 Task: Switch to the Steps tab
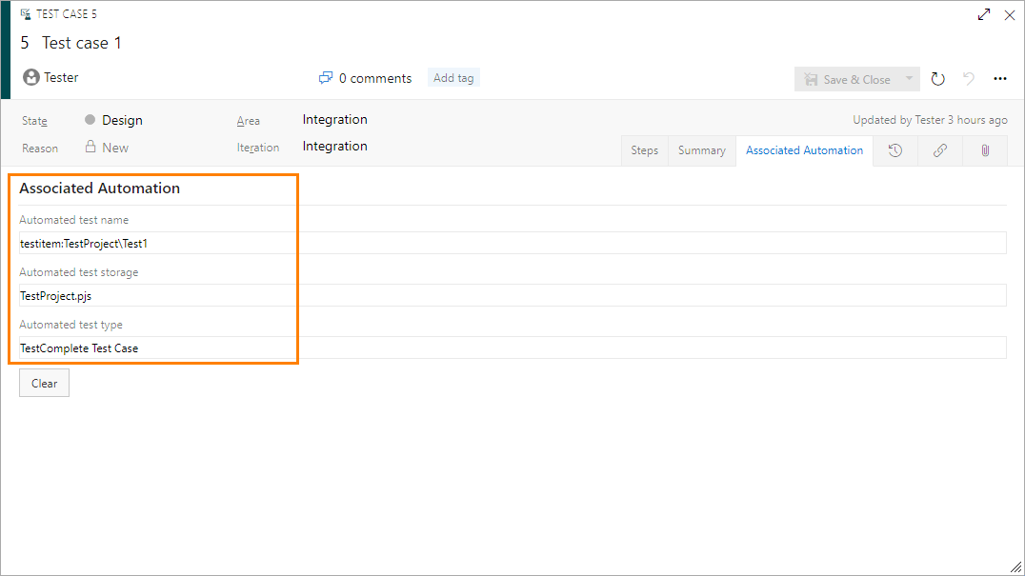coord(644,150)
